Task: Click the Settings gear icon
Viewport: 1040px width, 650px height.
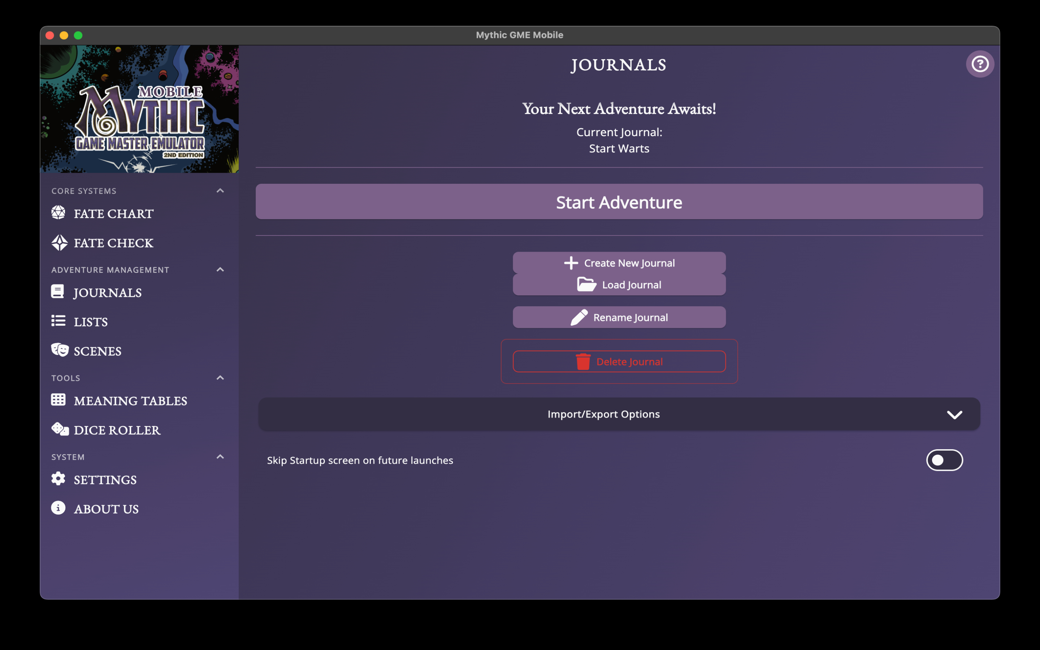Action: pyautogui.click(x=58, y=479)
